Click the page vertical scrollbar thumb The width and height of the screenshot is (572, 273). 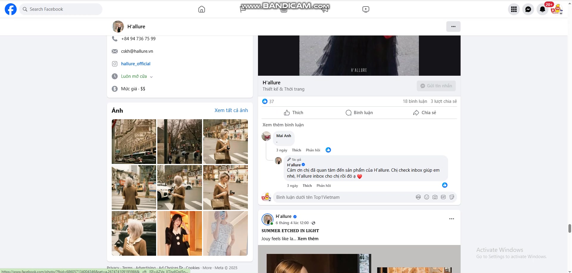tap(570, 228)
